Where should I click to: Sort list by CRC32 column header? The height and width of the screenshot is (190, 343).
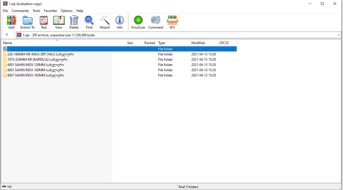coord(227,43)
